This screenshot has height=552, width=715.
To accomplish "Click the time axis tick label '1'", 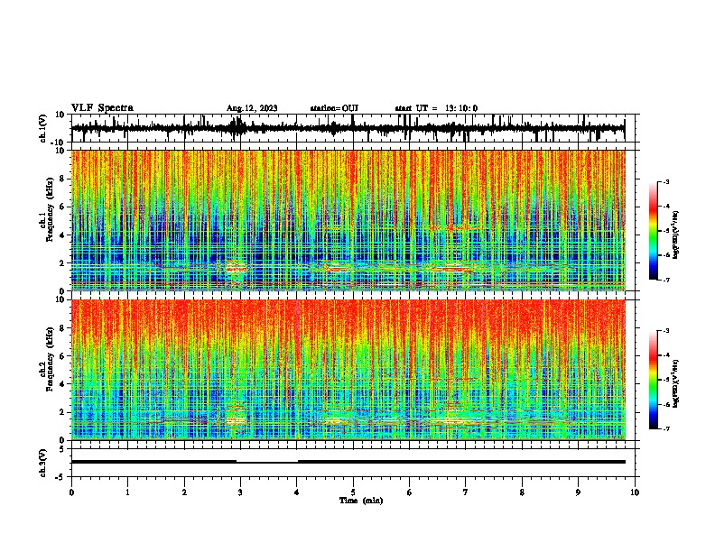I will 127,492.
